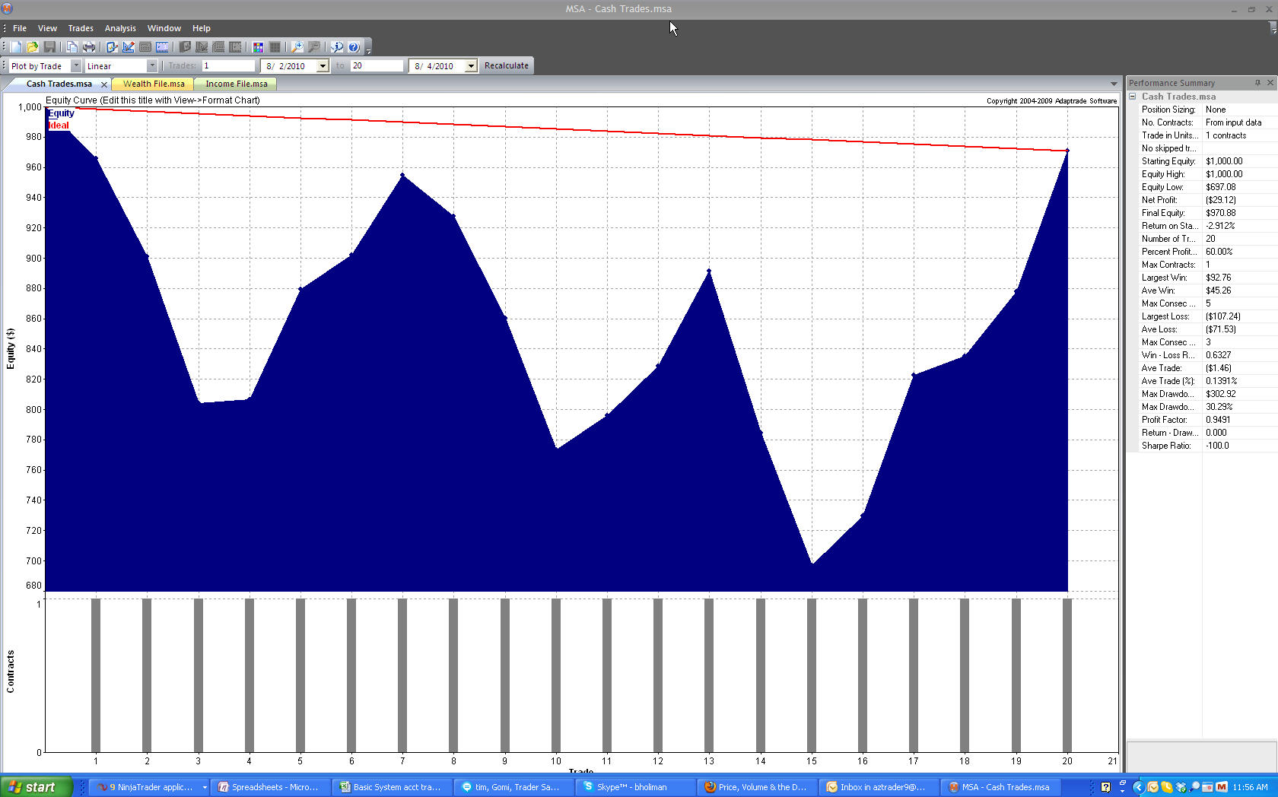Image resolution: width=1278 pixels, height=797 pixels.
Task: Click the Recalculate button
Action: pyautogui.click(x=507, y=66)
